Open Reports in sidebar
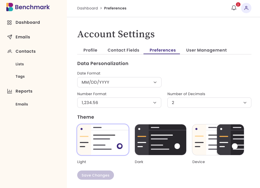 coord(24,91)
